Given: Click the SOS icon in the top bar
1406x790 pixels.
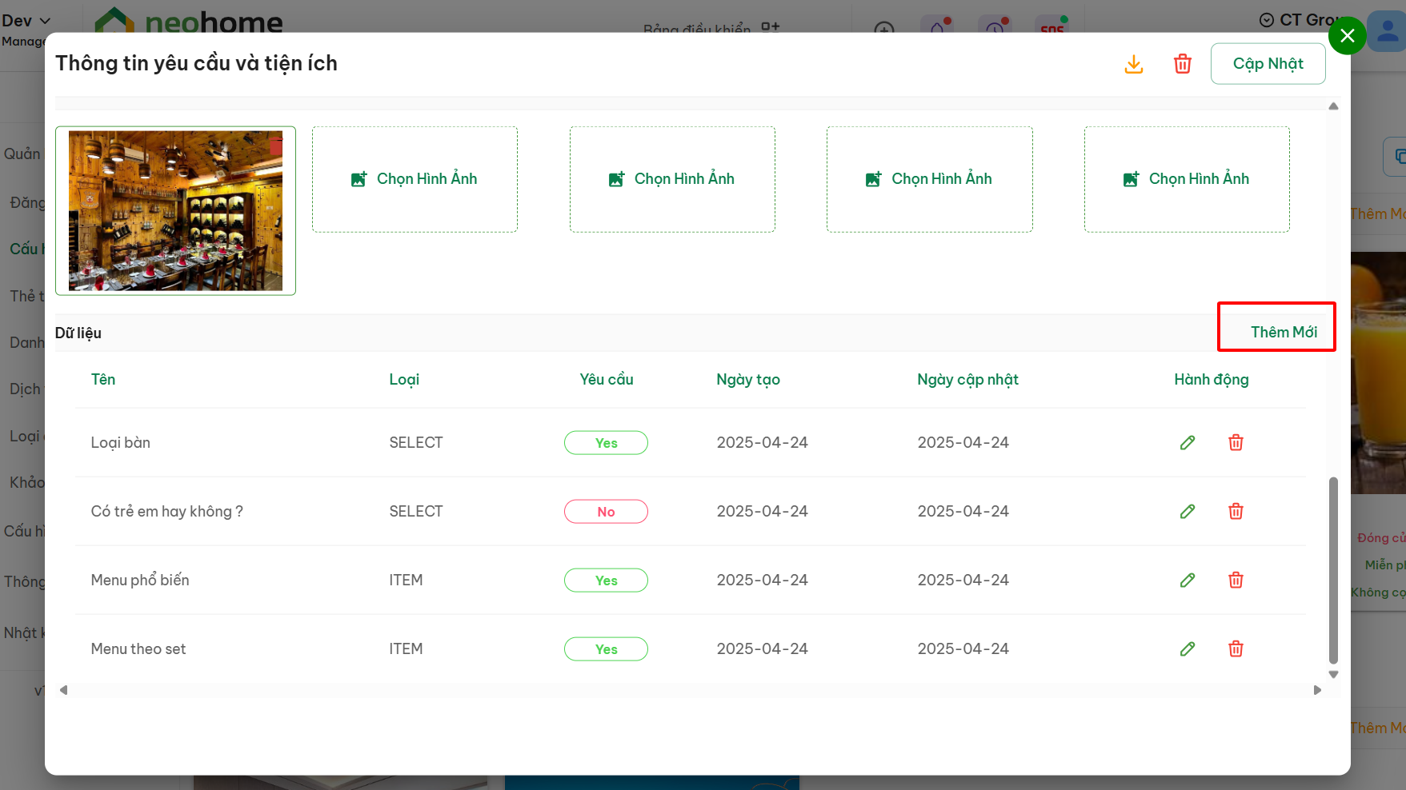Looking at the screenshot, I should click(1051, 29).
